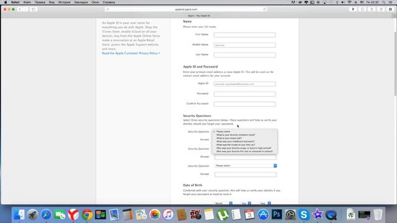Open Trash in the Dock
The height and width of the screenshot is (223, 397).
pos(378,215)
